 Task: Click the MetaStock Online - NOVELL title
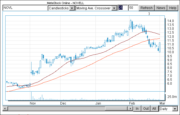pyautogui.click(x=65, y=3)
